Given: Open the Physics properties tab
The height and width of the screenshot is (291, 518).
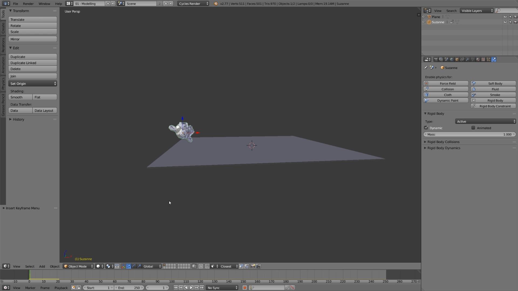Looking at the screenshot, I should click(494, 60).
